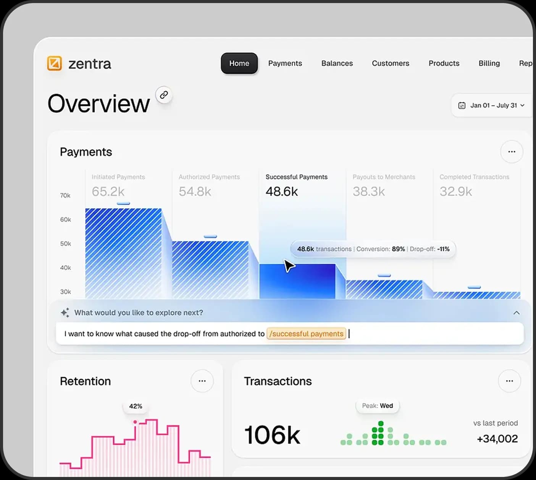
Task: Select the Successful Payments solid blue bar
Action: click(297, 281)
